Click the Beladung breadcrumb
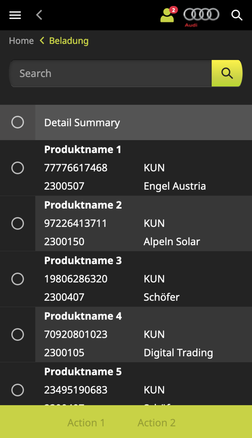The image size is (252, 438). tap(69, 41)
